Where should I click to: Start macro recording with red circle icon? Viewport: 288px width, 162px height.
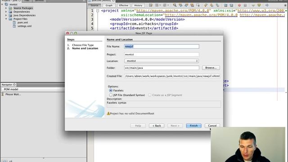pos(239,5)
